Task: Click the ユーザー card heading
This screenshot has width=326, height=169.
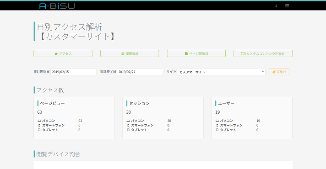Action: [226, 103]
